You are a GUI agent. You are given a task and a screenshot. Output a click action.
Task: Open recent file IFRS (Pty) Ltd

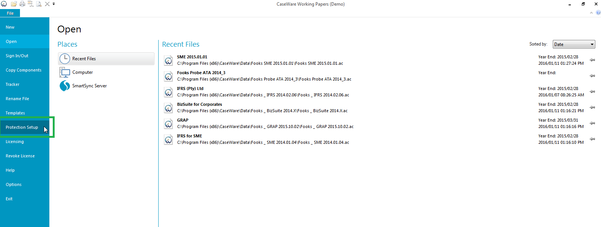click(190, 89)
